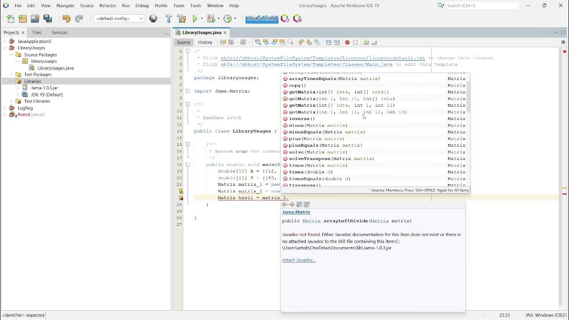Click the Save All toolbar icon
Screen dimensions: 569x320
coord(48,19)
